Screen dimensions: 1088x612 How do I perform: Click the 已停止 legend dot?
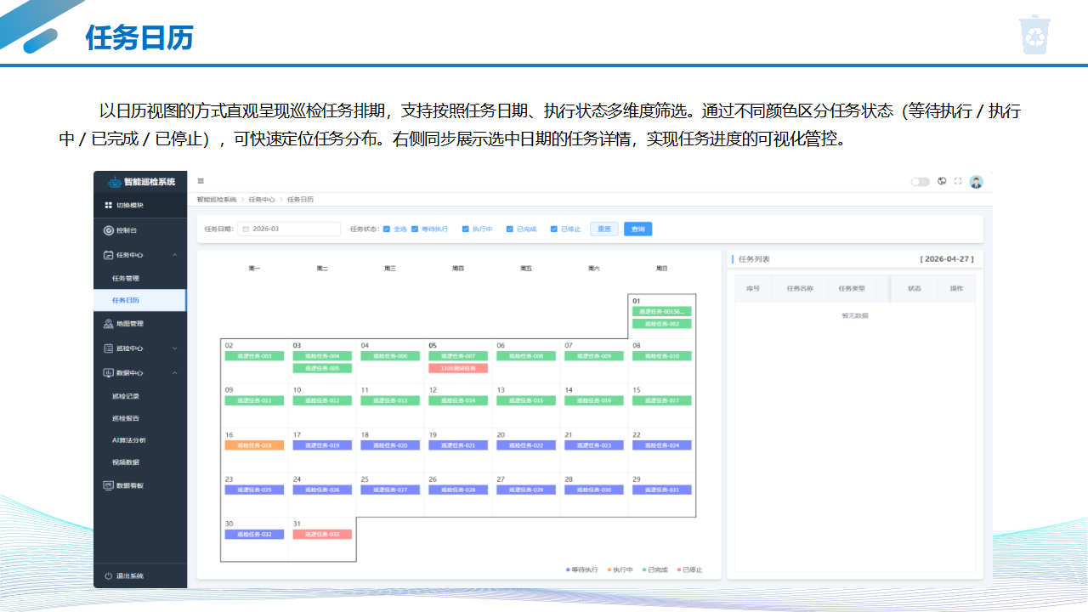click(x=678, y=569)
